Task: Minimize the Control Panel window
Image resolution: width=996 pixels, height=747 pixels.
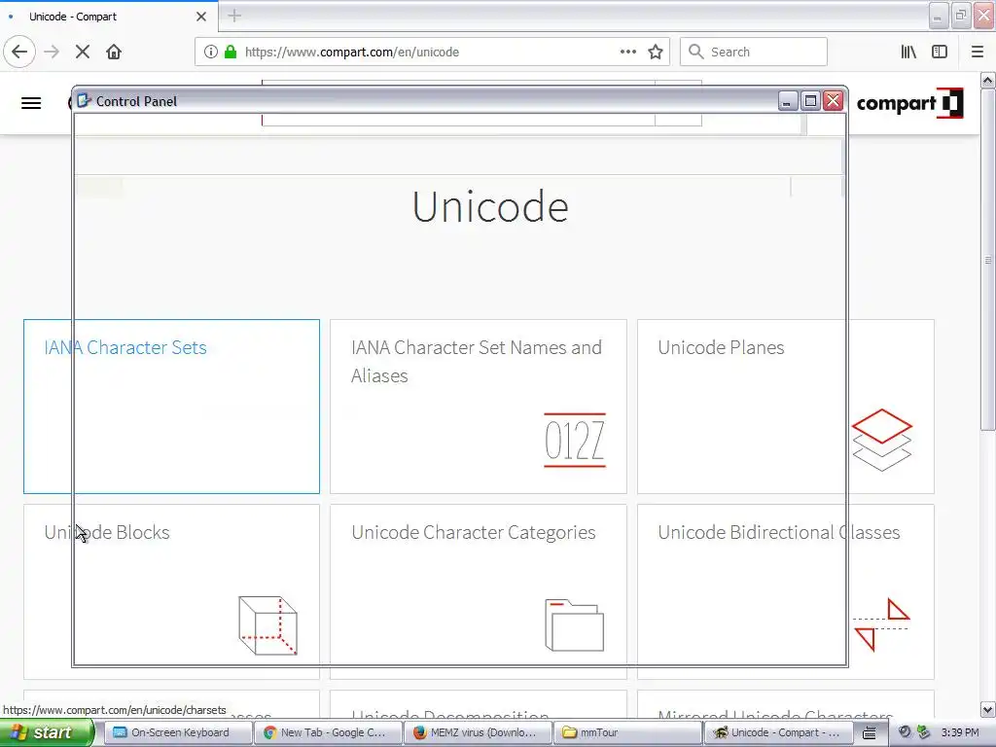Action: 788,101
